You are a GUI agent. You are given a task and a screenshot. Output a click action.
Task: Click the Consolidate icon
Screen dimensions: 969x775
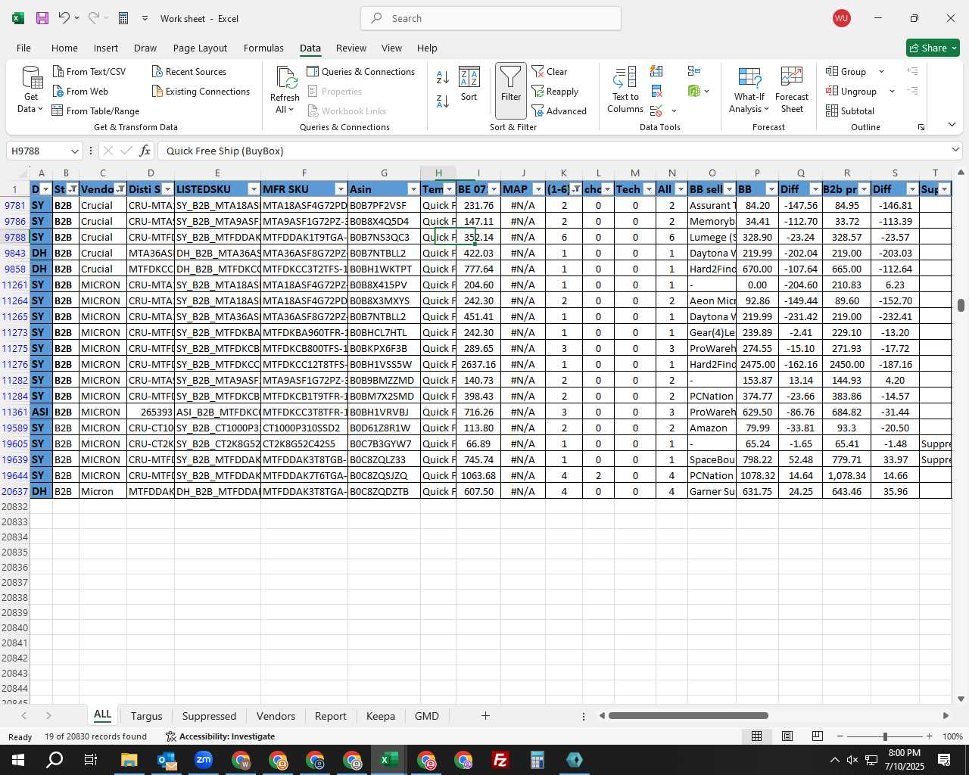pos(693,71)
